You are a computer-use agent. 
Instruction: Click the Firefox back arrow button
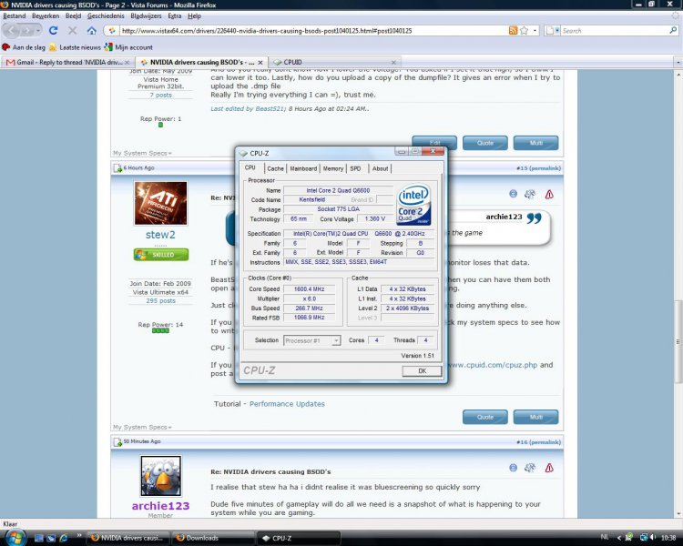(x=12, y=30)
